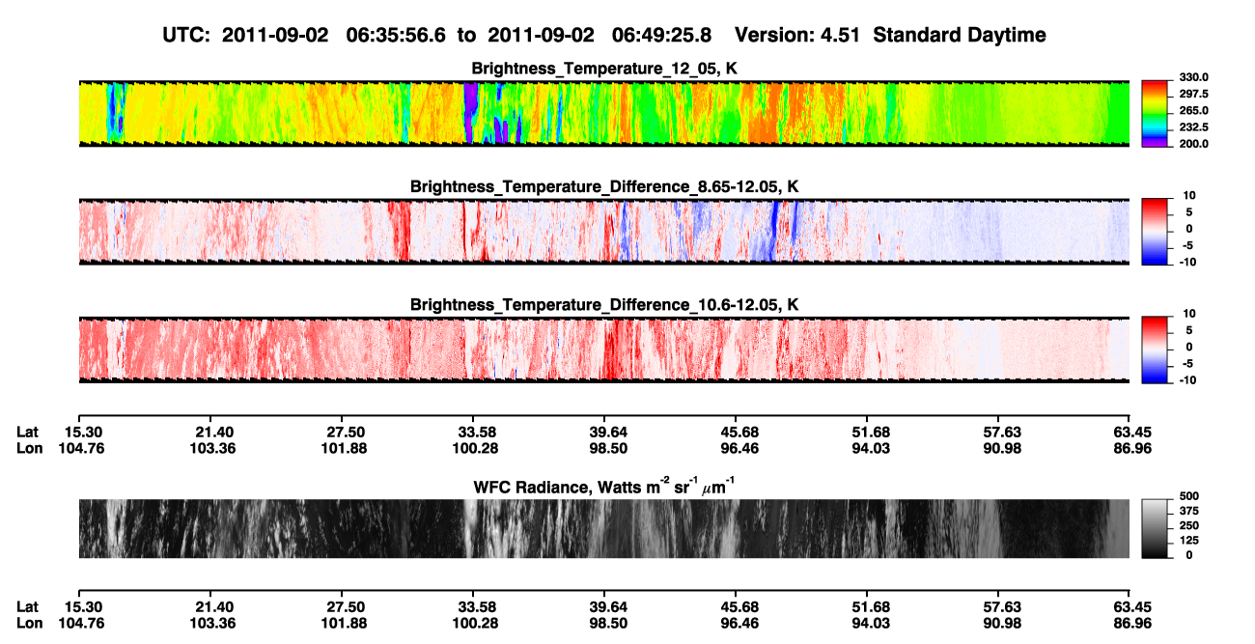The height and width of the screenshot is (644, 1255).
Task: Click '10' on the 10.6-12.05 color bar
Action: point(1189,314)
